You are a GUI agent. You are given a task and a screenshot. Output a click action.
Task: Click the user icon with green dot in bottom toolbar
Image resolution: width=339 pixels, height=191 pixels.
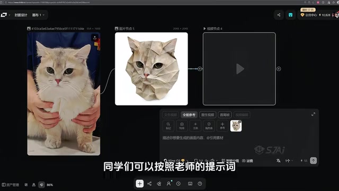[168, 184]
